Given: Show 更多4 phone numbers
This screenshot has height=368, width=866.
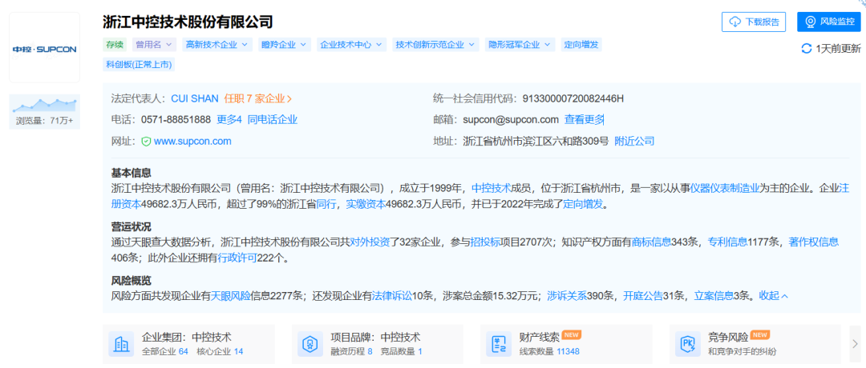Looking at the screenshot, I should pos(229,119).
